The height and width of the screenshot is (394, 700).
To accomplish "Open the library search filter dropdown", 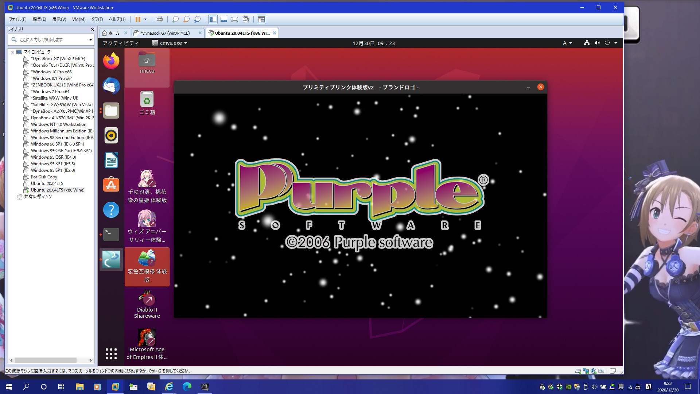I will click(90, 39).
